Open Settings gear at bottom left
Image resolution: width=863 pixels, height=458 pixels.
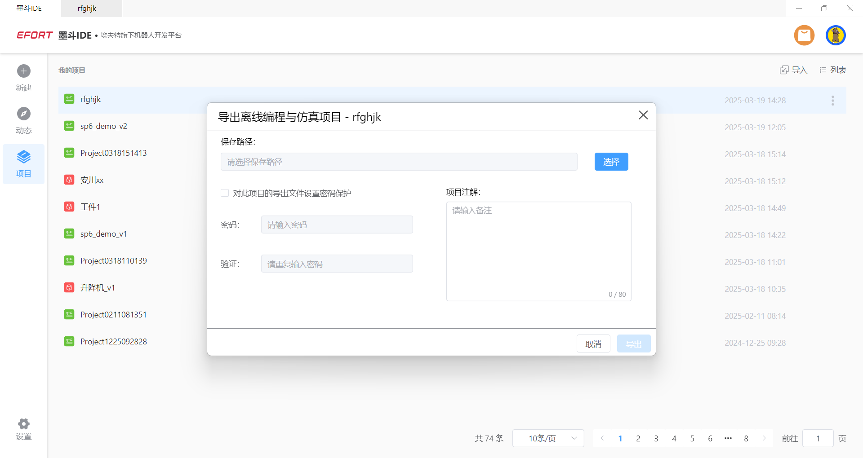coord(24,424)
